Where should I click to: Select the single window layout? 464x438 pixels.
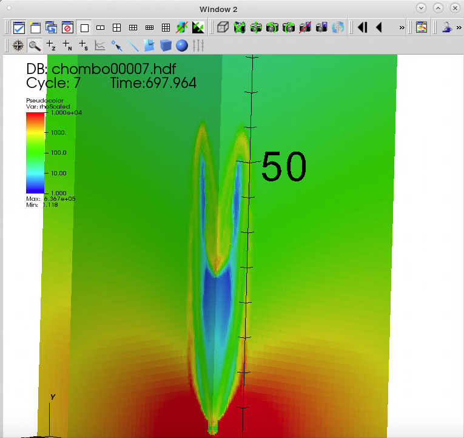[x=84, y=27]
